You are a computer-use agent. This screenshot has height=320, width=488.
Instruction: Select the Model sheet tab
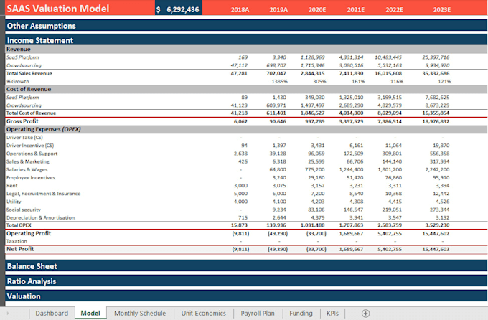click(90, 313)
